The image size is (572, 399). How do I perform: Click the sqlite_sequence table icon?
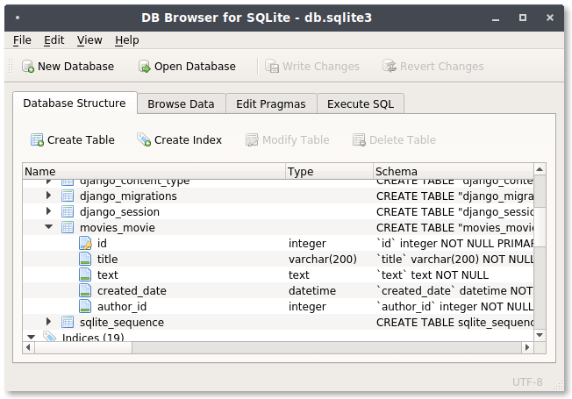coord(68,322)
